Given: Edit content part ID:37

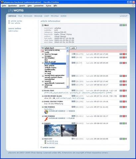Looking at the screenshot, I should tap(121, 63).
